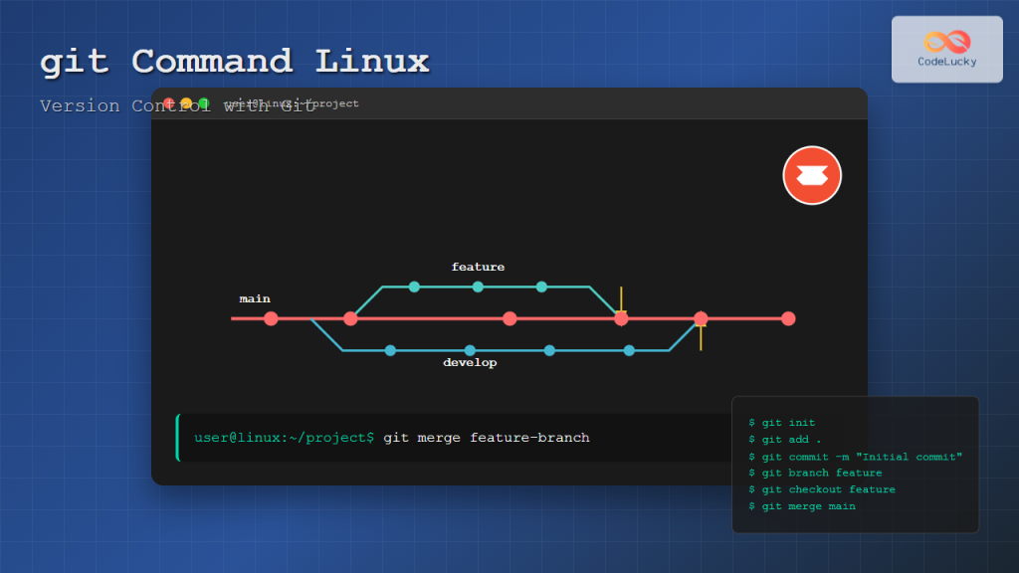Click the CodeLucky infinity logo
1019x573 pixels.
click(x=945, y=42)
